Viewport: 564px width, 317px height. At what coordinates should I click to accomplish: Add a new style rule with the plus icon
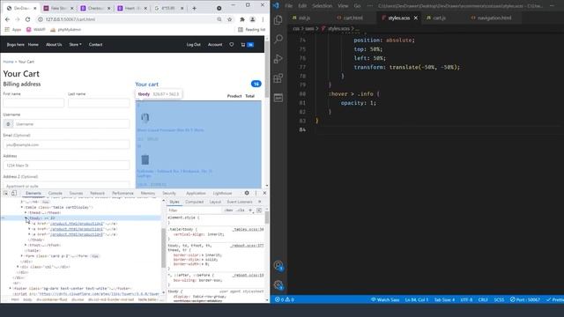tap(250, 210)
